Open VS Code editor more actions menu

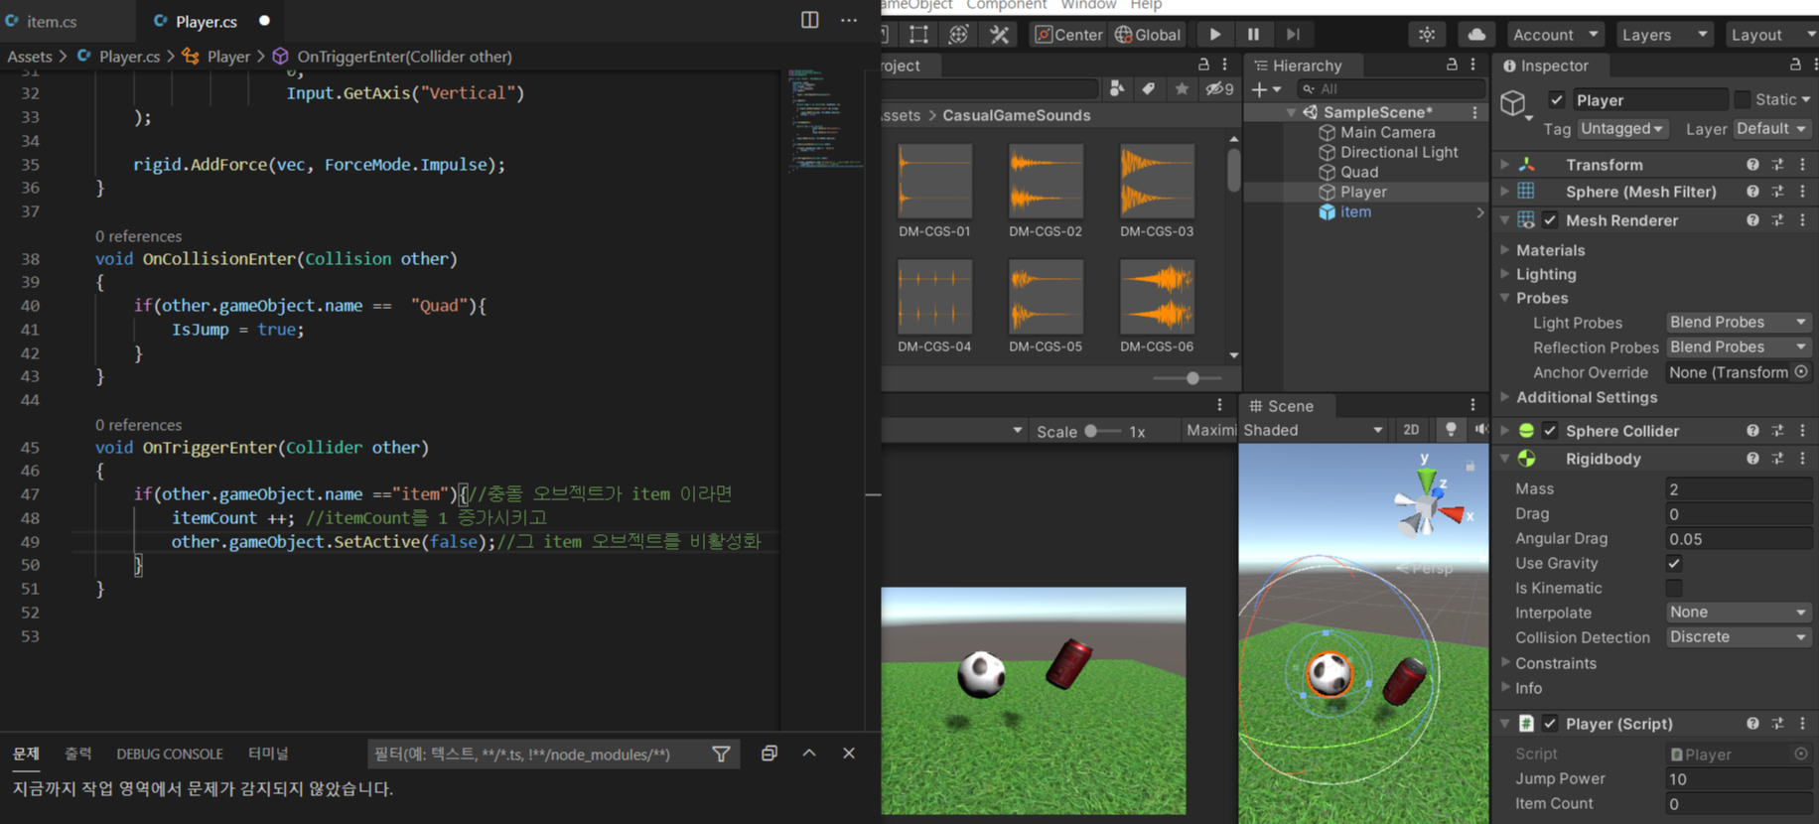point(849,20)
